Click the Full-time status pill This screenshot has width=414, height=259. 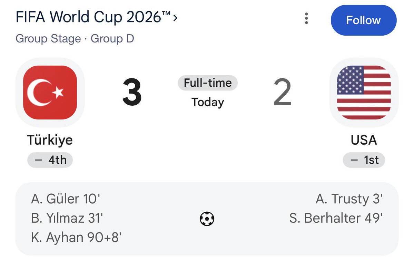(x=208, y=83)
